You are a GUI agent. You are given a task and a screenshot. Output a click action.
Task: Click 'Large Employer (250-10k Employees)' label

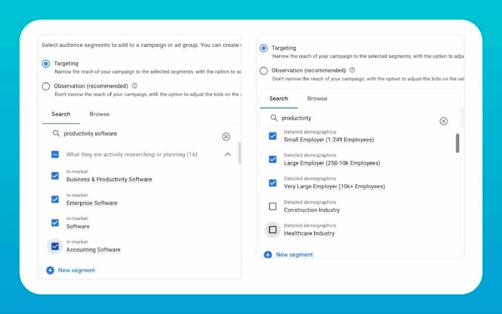point(332,163)
